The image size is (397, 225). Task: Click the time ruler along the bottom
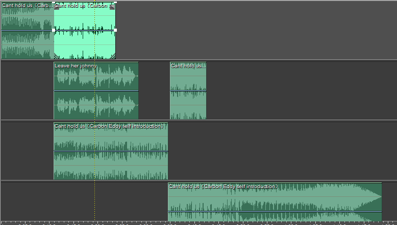pos(198,223)
